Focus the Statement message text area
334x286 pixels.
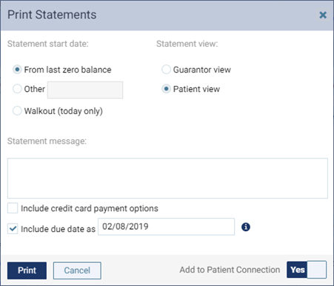tap(167, 178)
